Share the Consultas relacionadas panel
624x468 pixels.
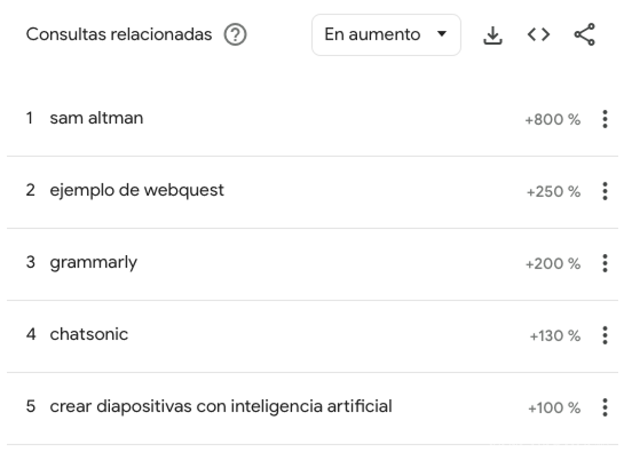coord(585,34)
